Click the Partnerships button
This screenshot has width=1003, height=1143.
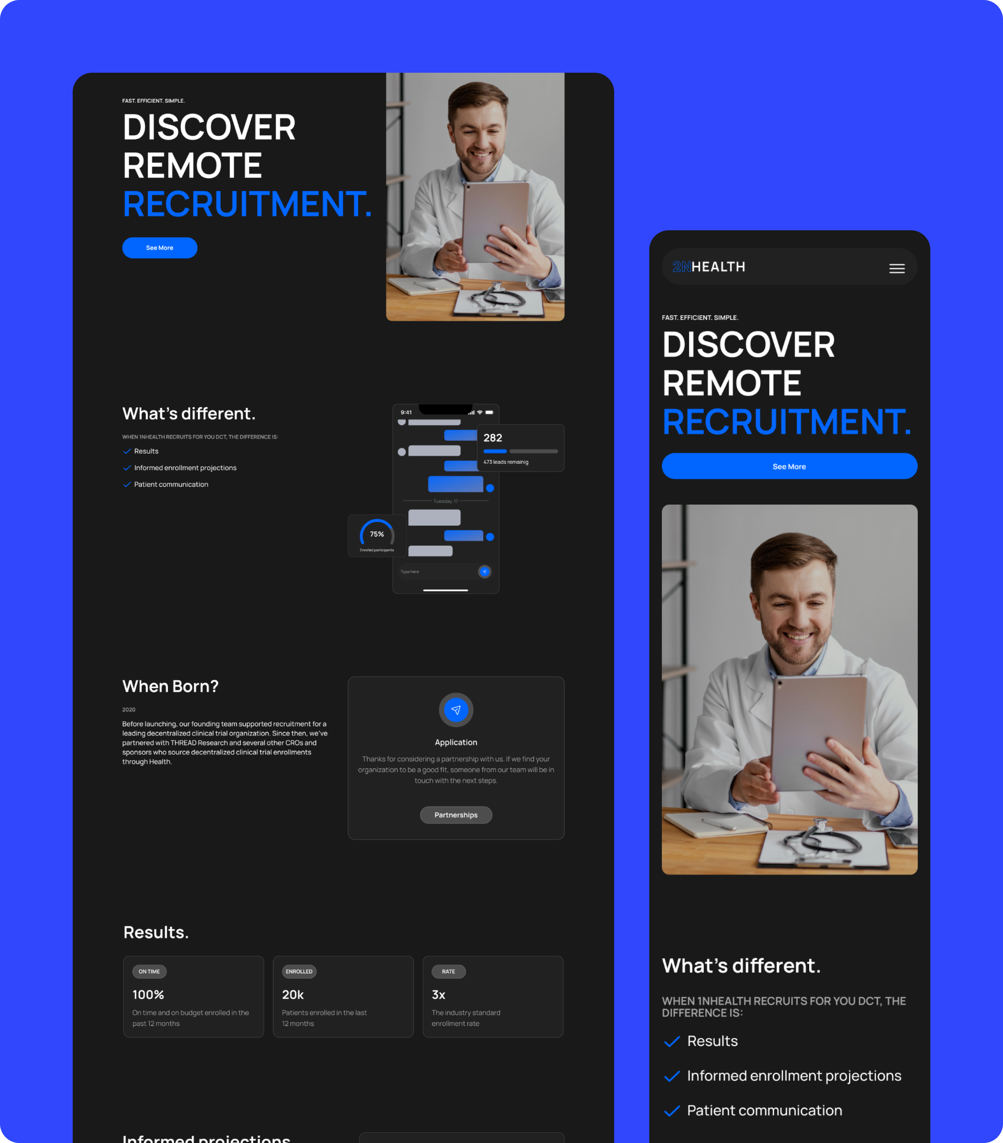[456, 815]
